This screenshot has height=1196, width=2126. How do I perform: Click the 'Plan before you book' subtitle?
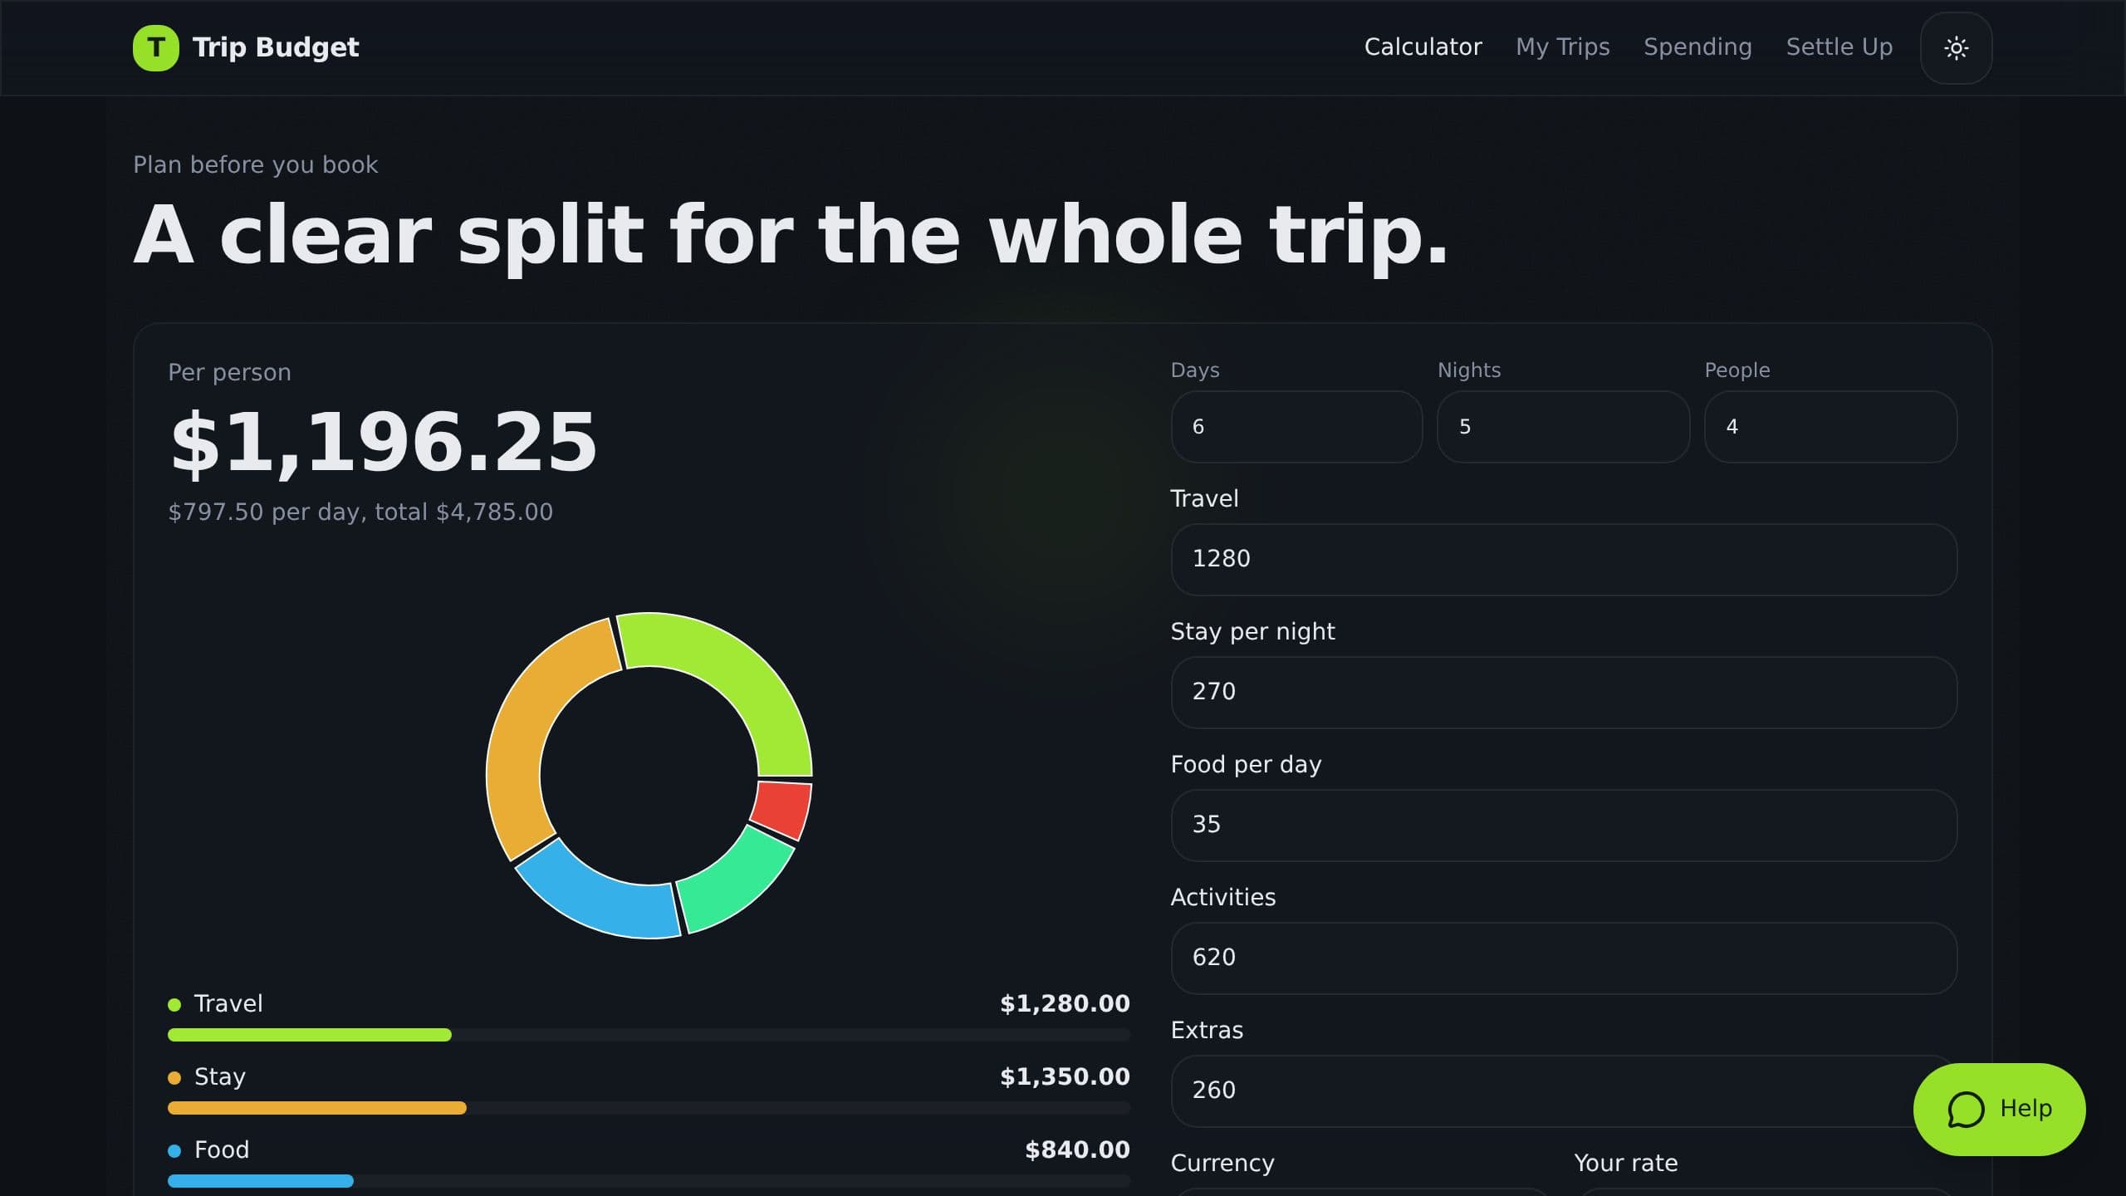pos(256,165)
